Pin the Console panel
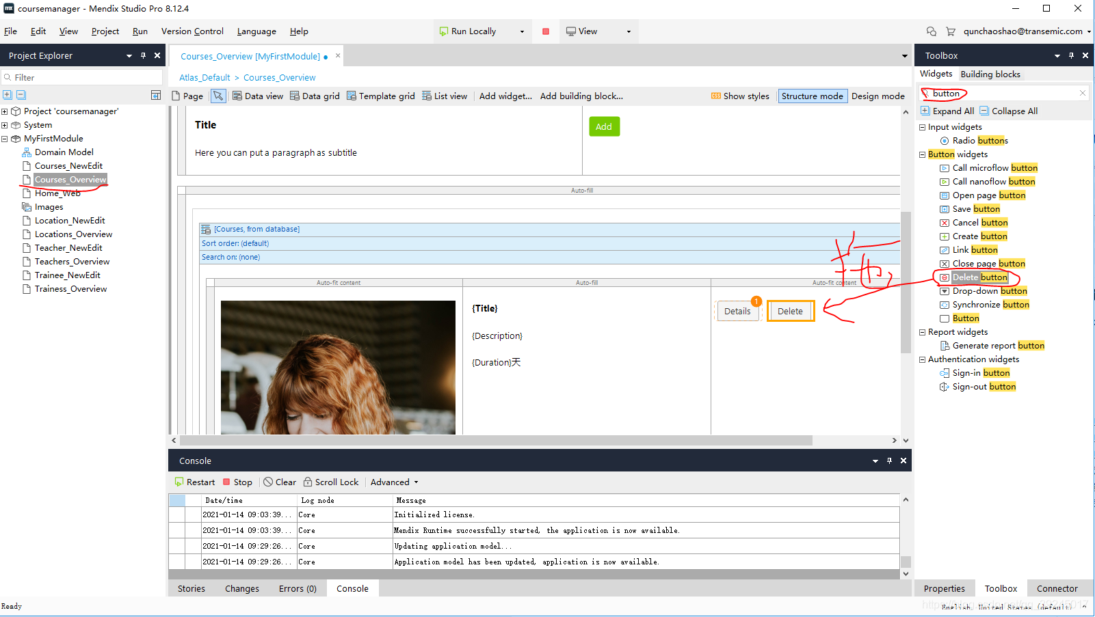This screenshot has height=617, width=1095. pos(889,461)
